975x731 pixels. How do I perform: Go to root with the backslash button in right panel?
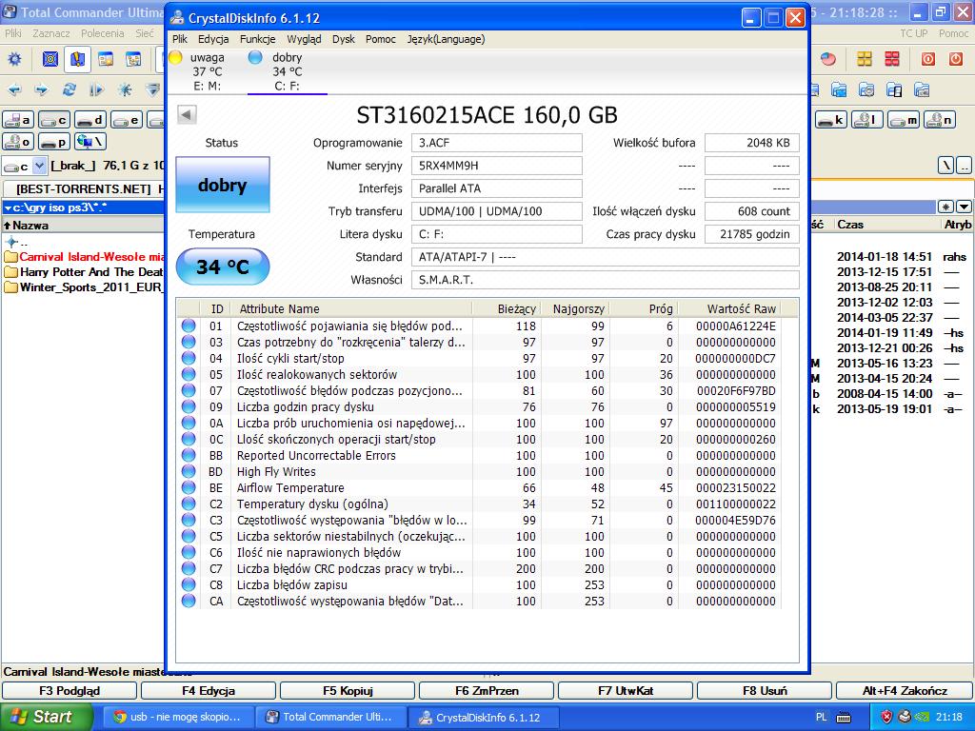pos(945,166)
